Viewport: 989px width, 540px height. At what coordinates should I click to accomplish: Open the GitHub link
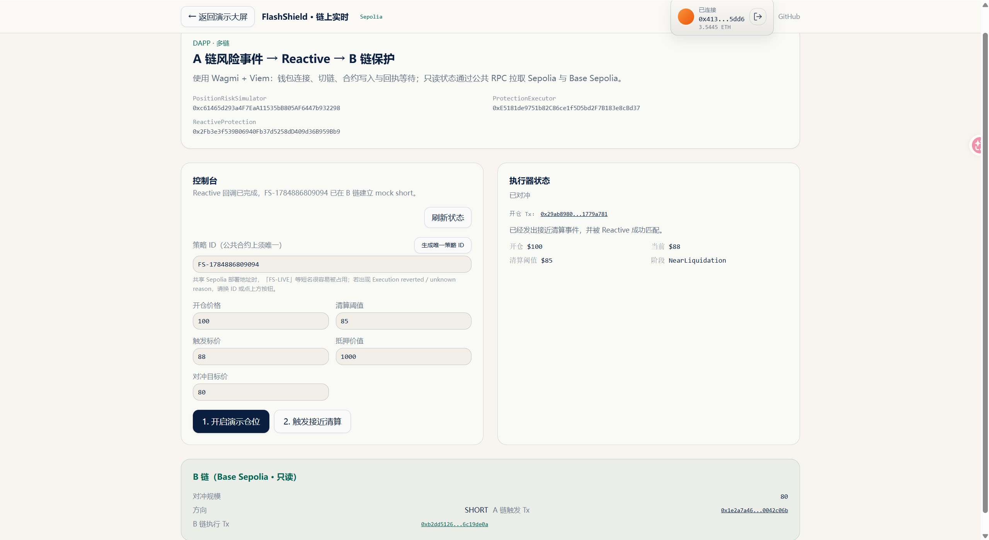(x=789, y=17)
